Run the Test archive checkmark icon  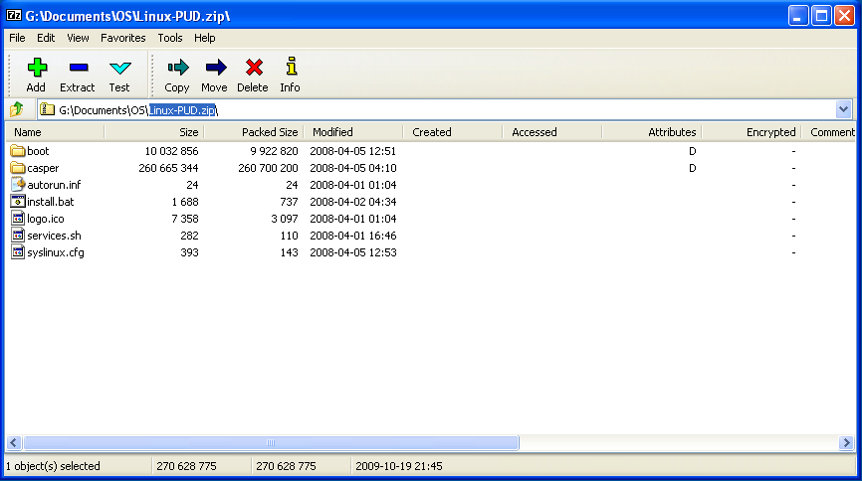[119, 69]
